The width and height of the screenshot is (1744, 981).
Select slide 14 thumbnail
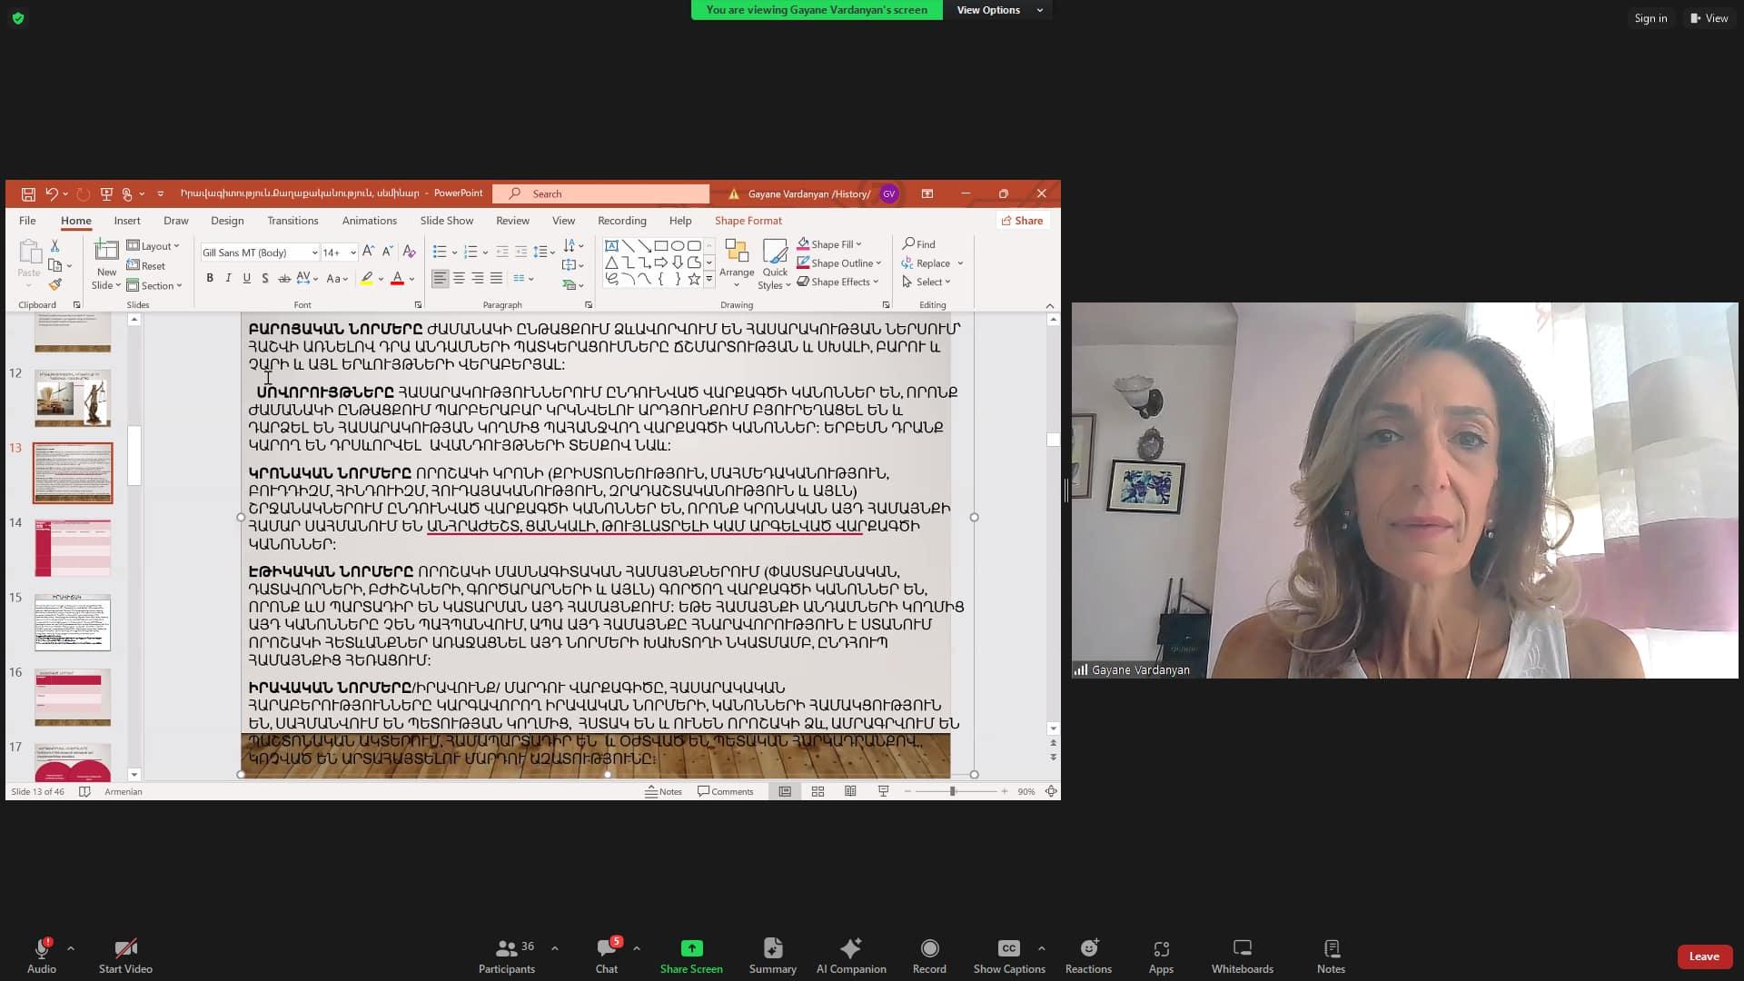(73, 548)
